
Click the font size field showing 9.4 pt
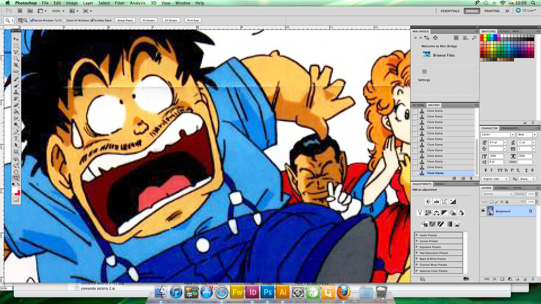(496, 142)
